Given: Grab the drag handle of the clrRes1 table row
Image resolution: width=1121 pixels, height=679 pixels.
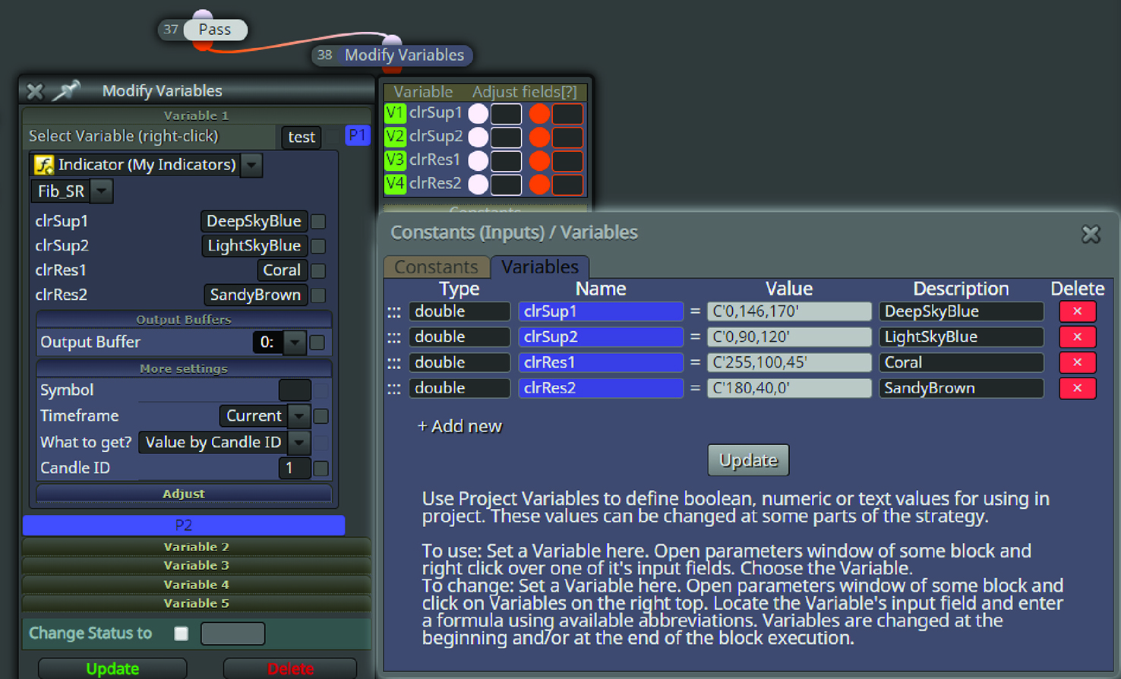Looking at the screenshot, I should tap(394, 364).
